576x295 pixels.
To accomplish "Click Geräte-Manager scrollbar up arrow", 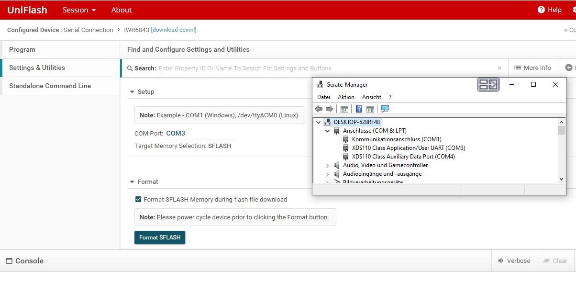I will point(561,122).
